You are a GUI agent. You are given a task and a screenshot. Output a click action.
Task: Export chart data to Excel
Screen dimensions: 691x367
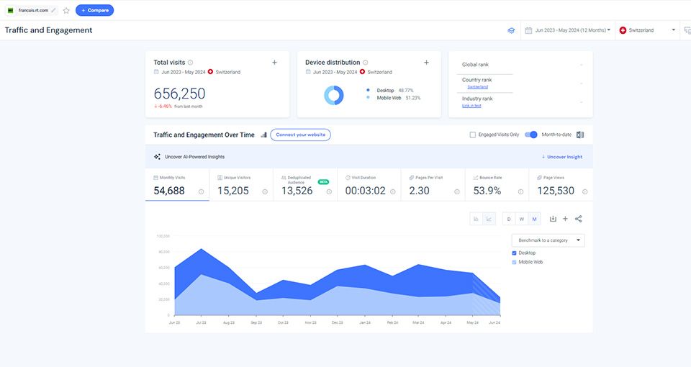tap(580, 135)
